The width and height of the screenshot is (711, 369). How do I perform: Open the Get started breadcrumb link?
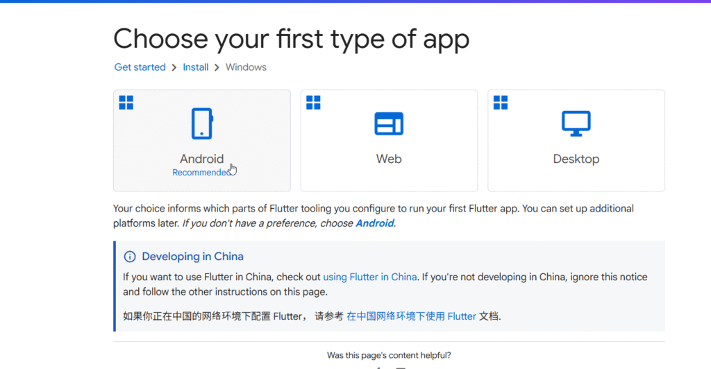coord(140,67)
